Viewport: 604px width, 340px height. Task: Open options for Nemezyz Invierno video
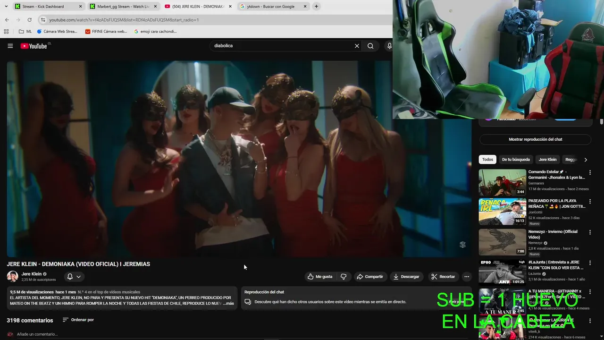[x=590, y=232]
